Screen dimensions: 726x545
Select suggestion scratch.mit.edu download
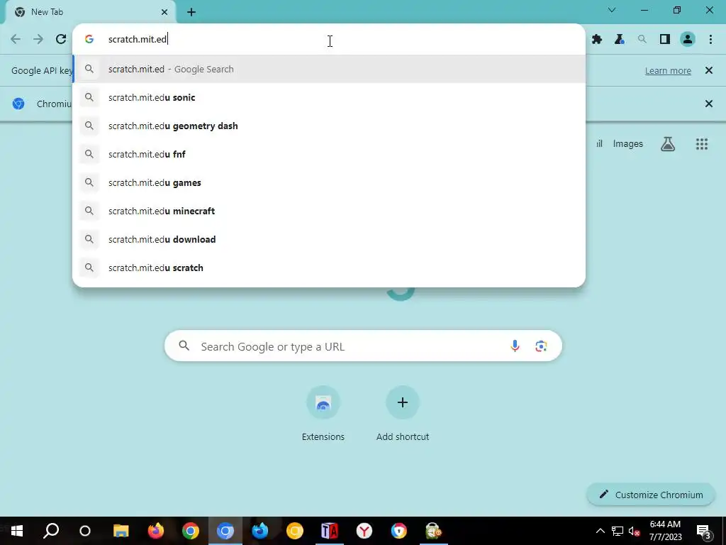(x=329, y=240)
